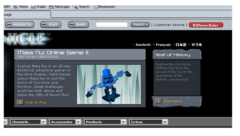Open the Chronicle combo box
Screen dimensions: 240x136
point(28,122)
